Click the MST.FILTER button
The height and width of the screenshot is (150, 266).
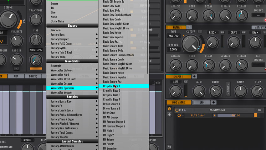pos(259,27)
